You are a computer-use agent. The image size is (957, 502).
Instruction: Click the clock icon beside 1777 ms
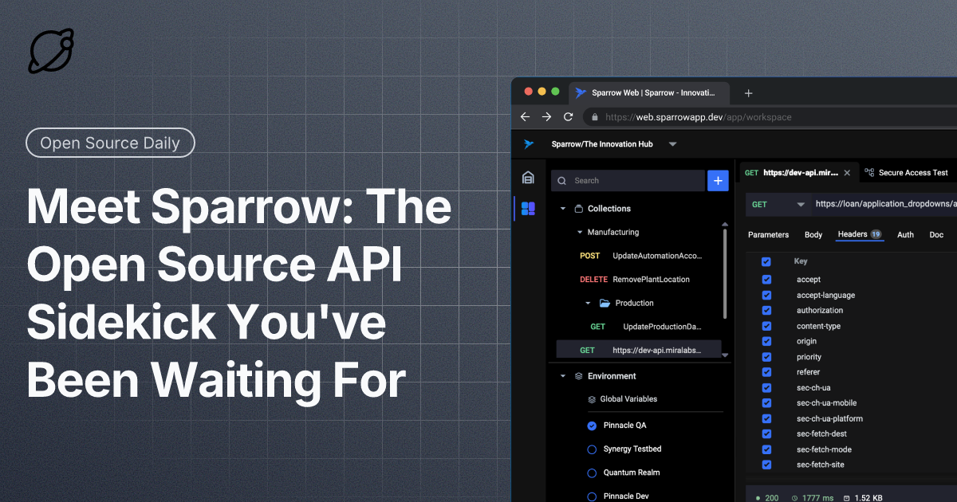coord(794,498)
